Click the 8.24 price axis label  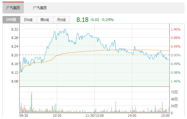tap(15, 46)
